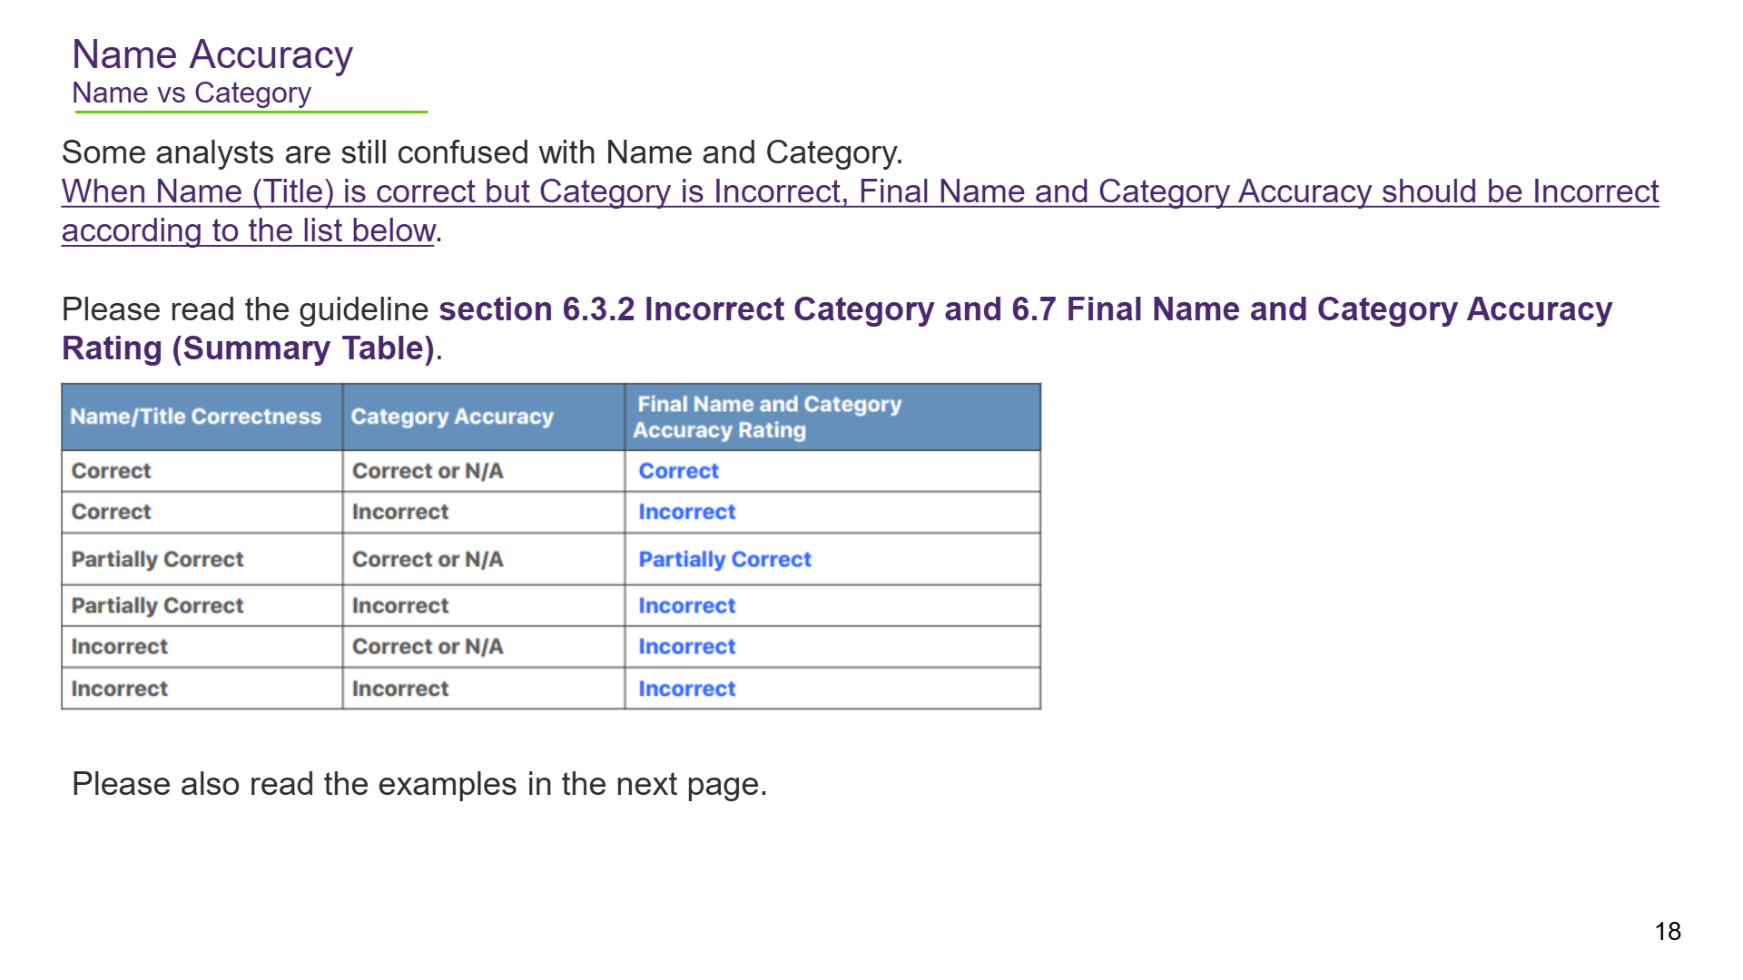Click the 'Name Accuracy' slide title
The width and height of the screenshot is (1743, 980).
coord(212,54)
